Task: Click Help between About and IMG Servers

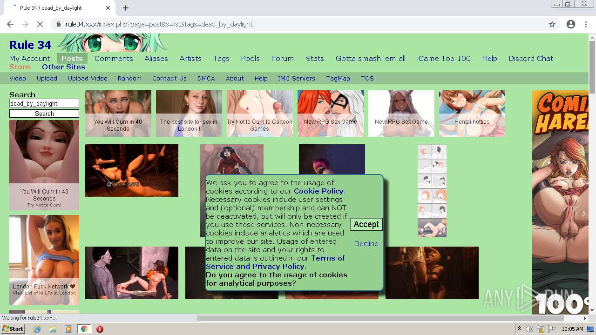Action: 261,79
